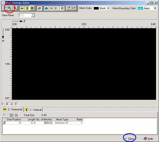159x142 pixels.
Task: Toggle both-direction mesh grid icon
Action: pos(32,8)
